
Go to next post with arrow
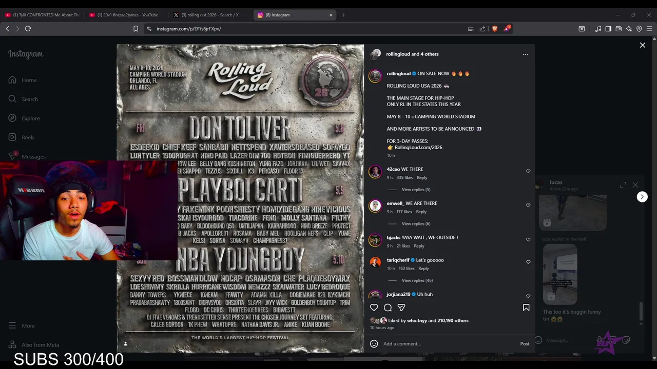coord(642,197)
